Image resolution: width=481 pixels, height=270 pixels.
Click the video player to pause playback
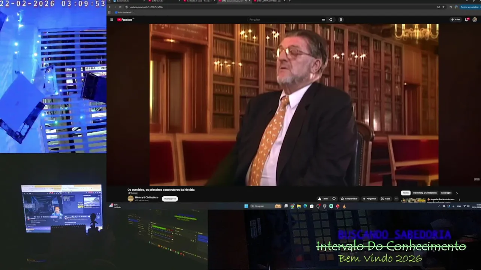294,105
